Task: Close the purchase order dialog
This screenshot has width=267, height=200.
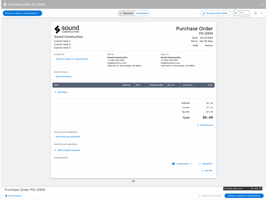Action: click(262, 4)
